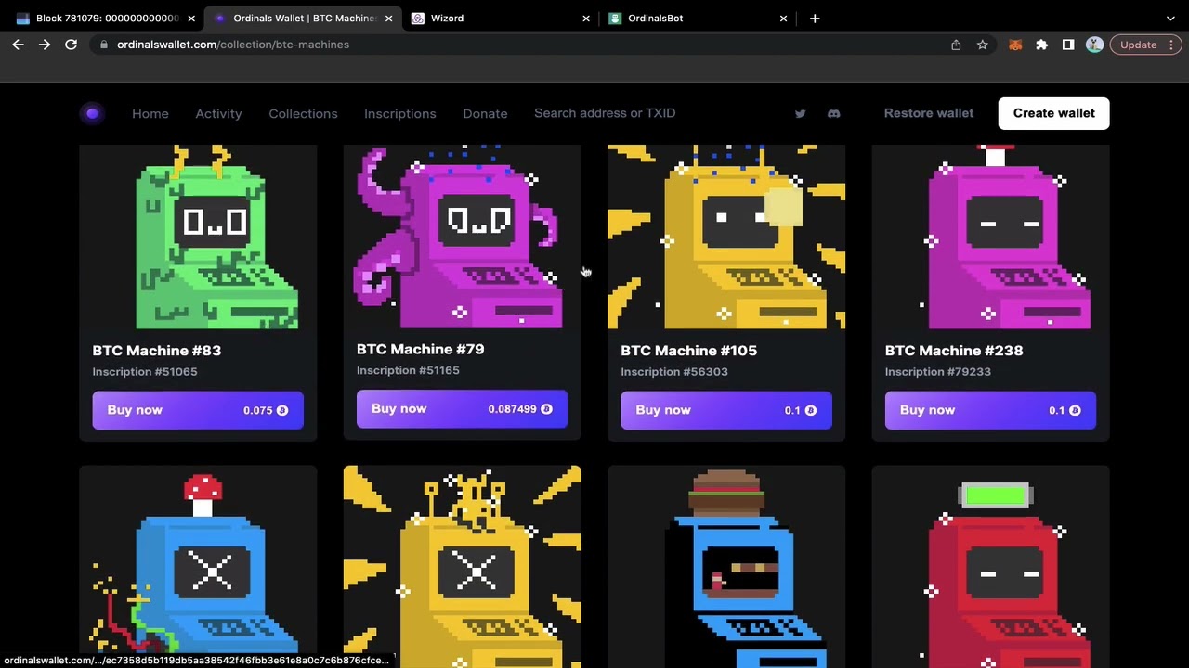Open the Collections nav item
The height and width of the screenshot is (668, 1189).
click(x=303, y=113)
